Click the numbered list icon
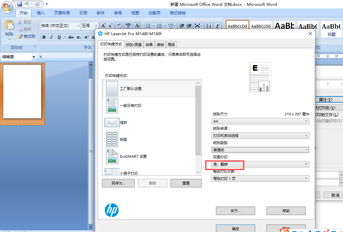 click(x=159, y=26)
